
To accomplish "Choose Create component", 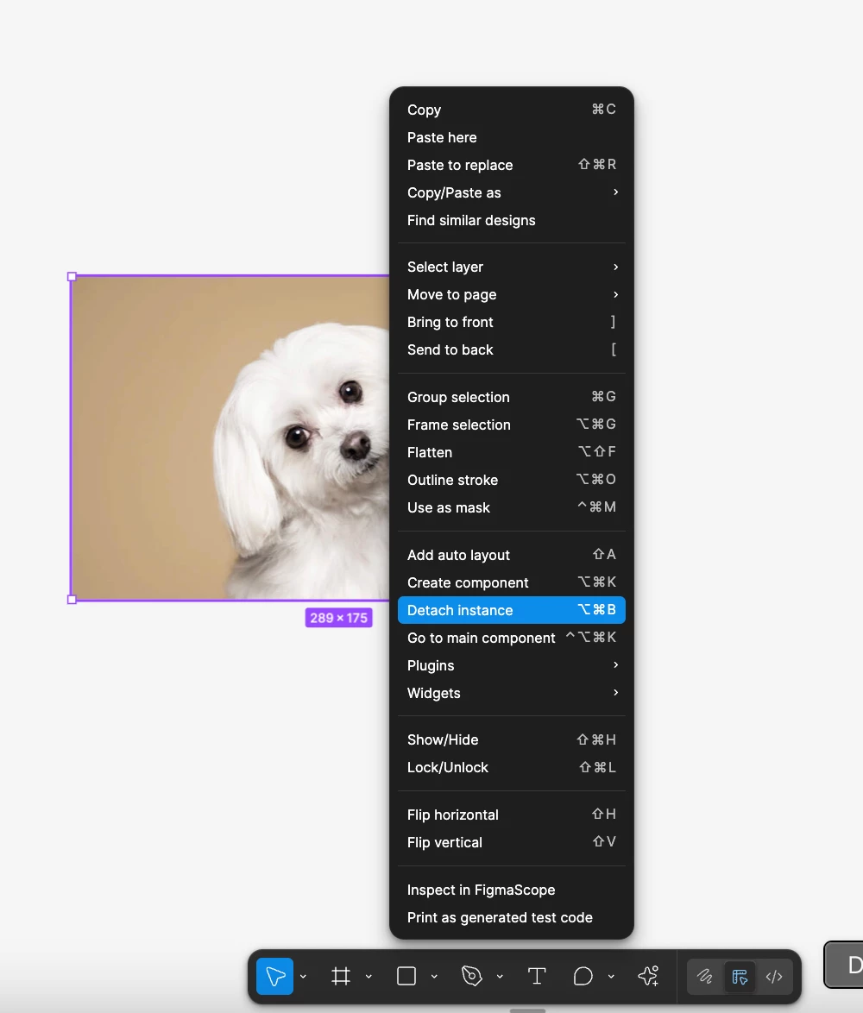I will (512, 582).
